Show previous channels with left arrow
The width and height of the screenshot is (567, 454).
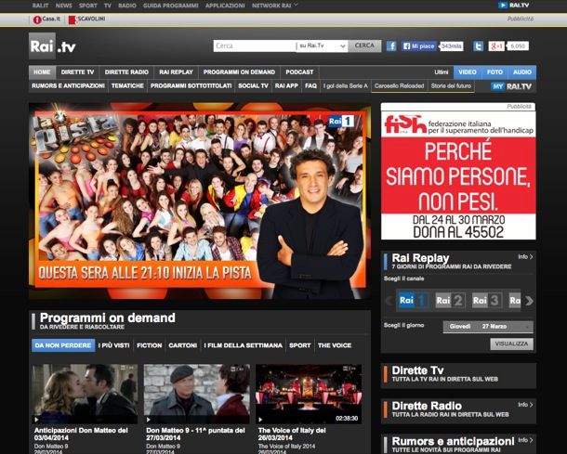(x=389, y=301)
